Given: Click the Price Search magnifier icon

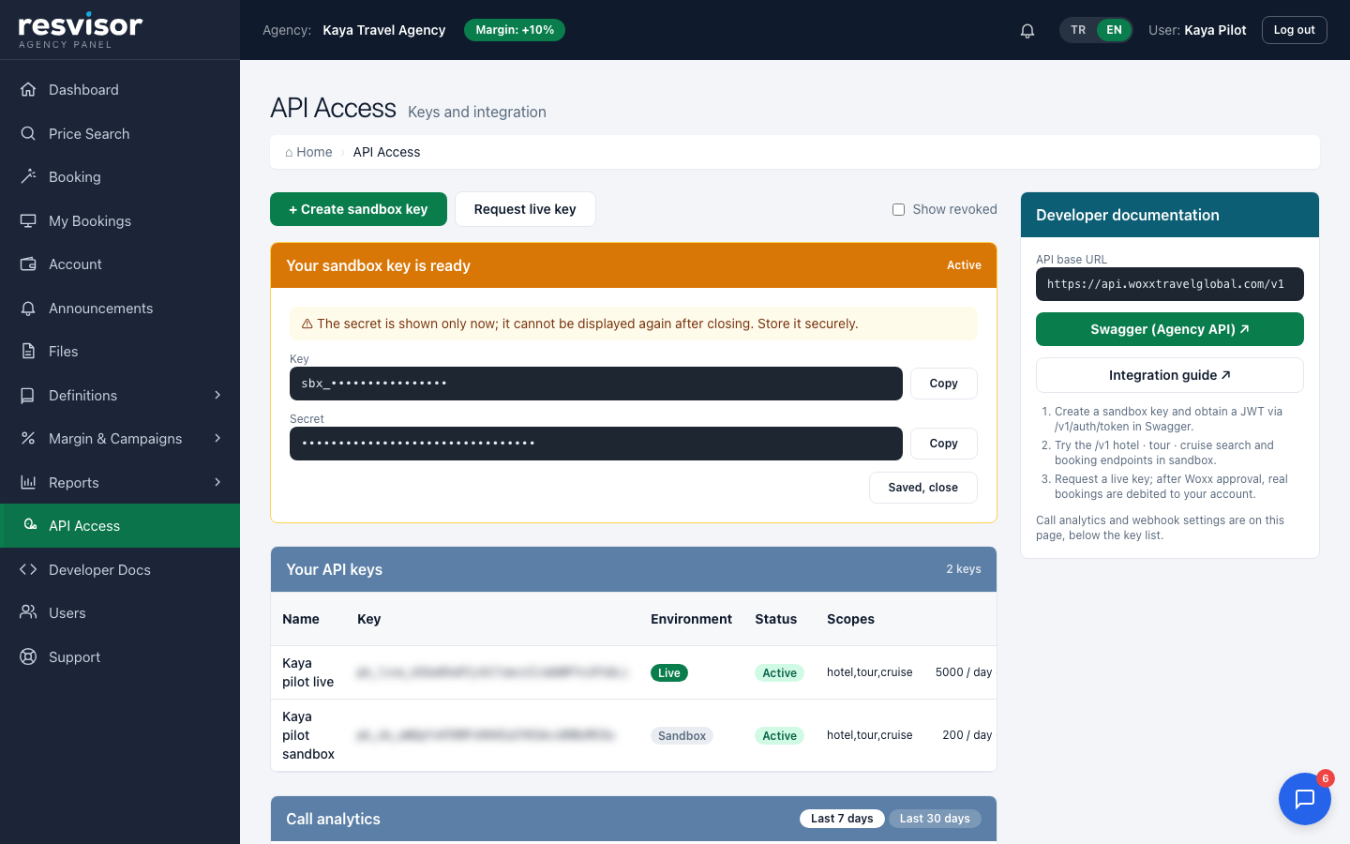Looking at the screenshot, I should click(28, 133).
